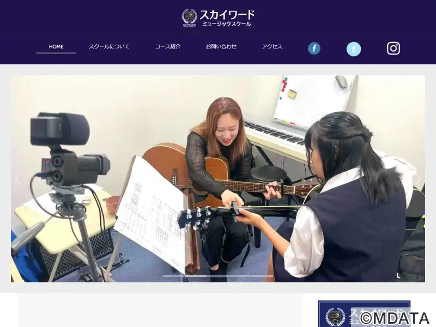The width and height of the screenshot is (436, 327).
Task: Select the third carousel slide indicator
Action: click(x=218, y=276)
